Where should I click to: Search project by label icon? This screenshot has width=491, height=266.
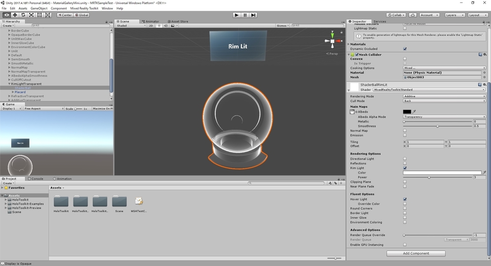[336, 183]
